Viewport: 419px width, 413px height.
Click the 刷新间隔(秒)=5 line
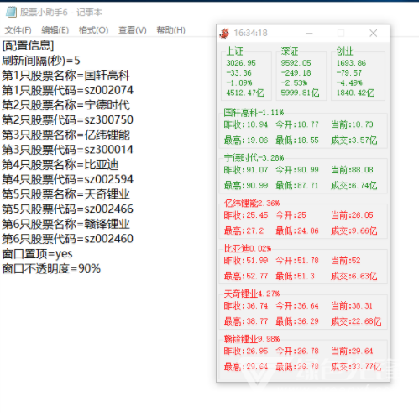click(41, 61)
